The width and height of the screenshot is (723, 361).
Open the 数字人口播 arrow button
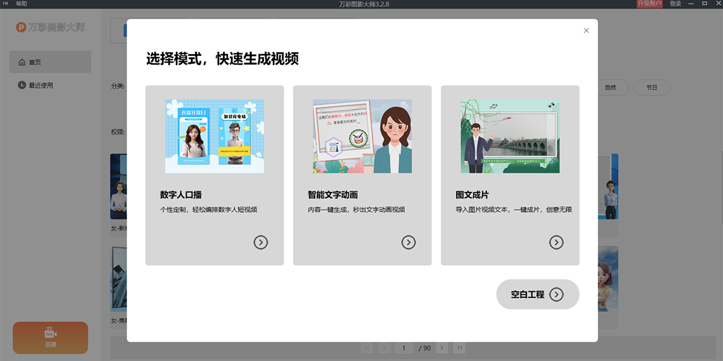point(260,242)
